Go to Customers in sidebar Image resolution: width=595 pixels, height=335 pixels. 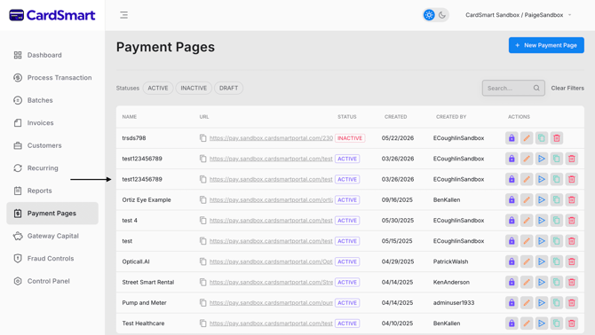click(x=52, y=145)
